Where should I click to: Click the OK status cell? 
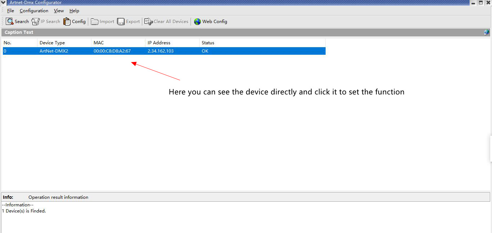pyautogui.click(x=205, y=51)
